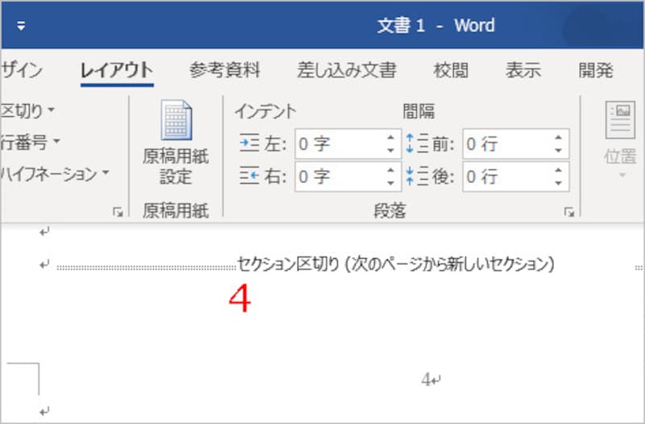The image size is (645, 424).
Task: Click the Quick Access Toolbar customize arrow
Action: click(21, 26)
